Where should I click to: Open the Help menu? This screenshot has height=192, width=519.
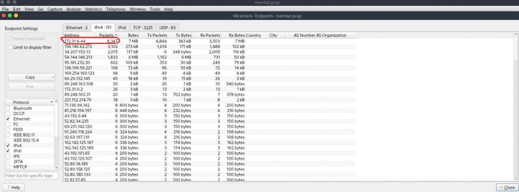click(169, 9)
